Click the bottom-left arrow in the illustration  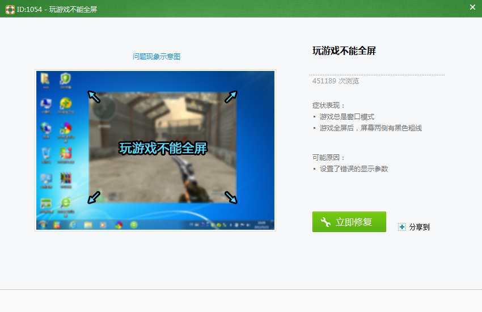click(x=94, y=197)
